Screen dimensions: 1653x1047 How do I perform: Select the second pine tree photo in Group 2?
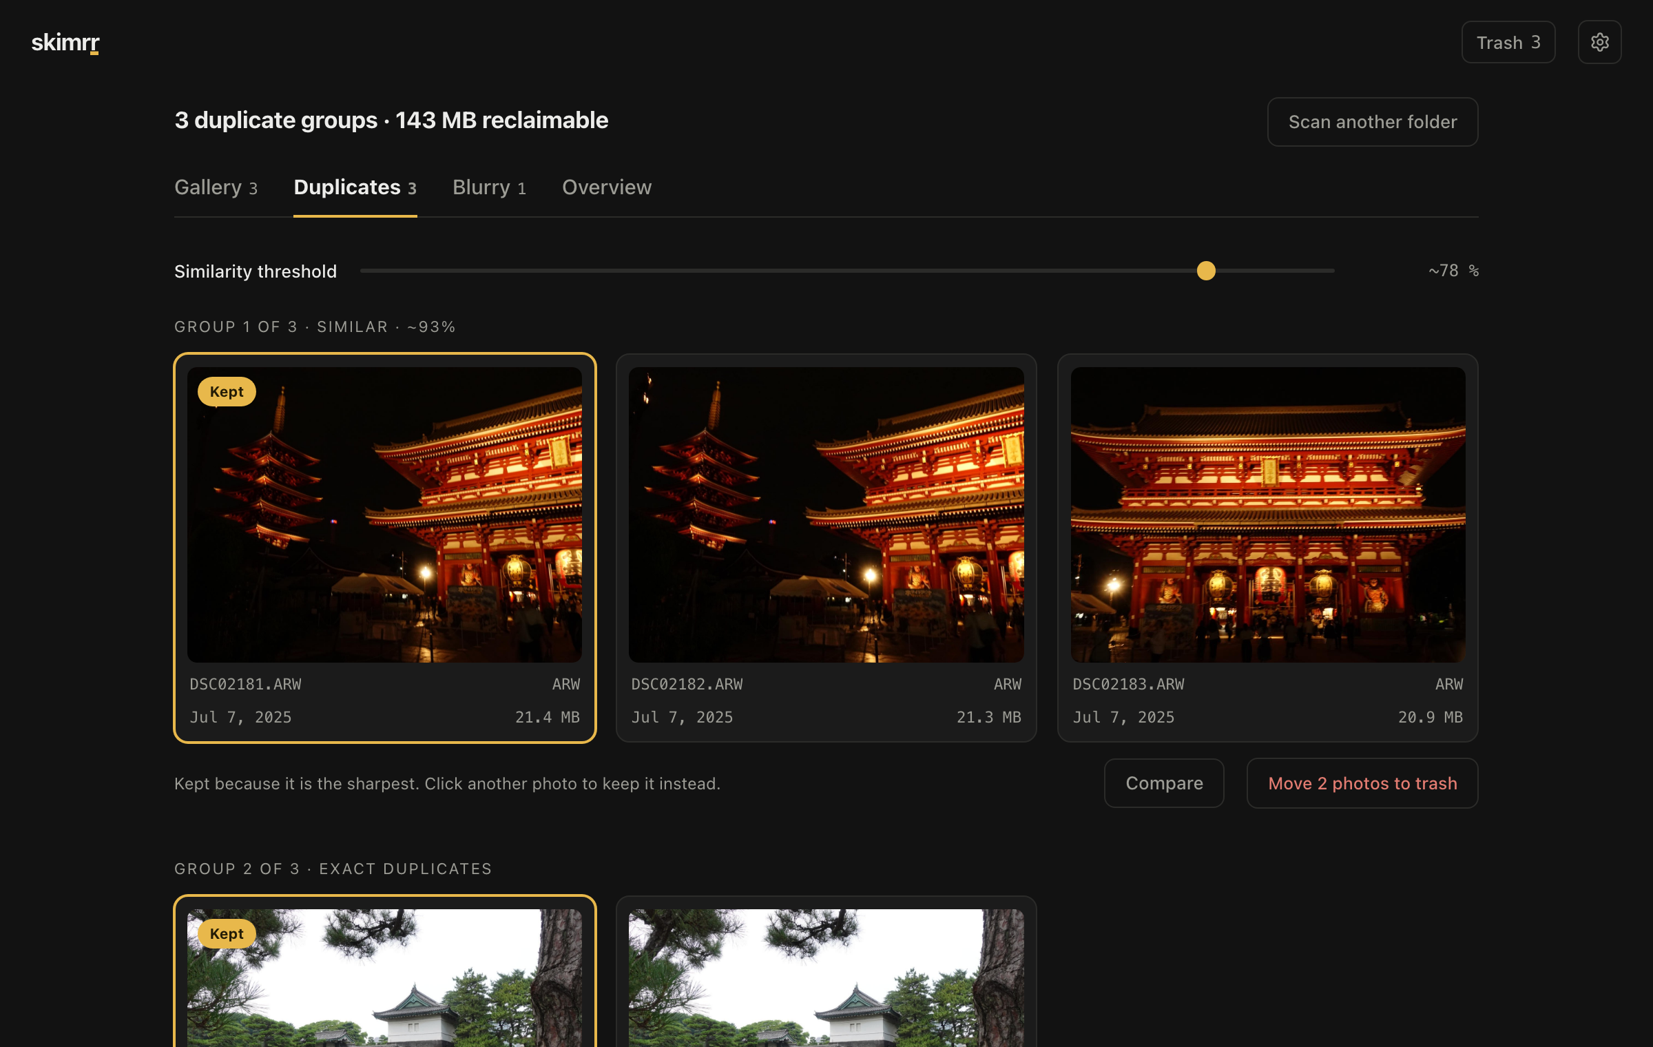826,978
